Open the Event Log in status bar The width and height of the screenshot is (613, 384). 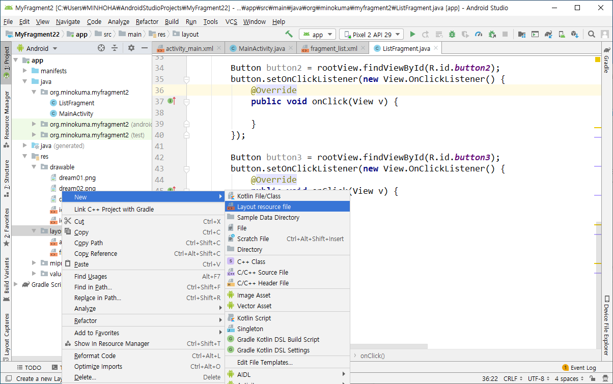579,368
